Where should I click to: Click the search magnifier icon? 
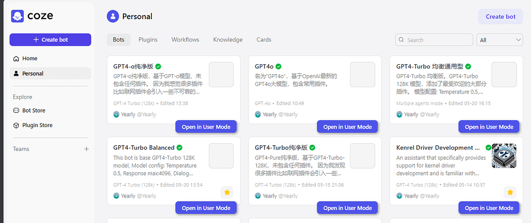pos(401,39)
